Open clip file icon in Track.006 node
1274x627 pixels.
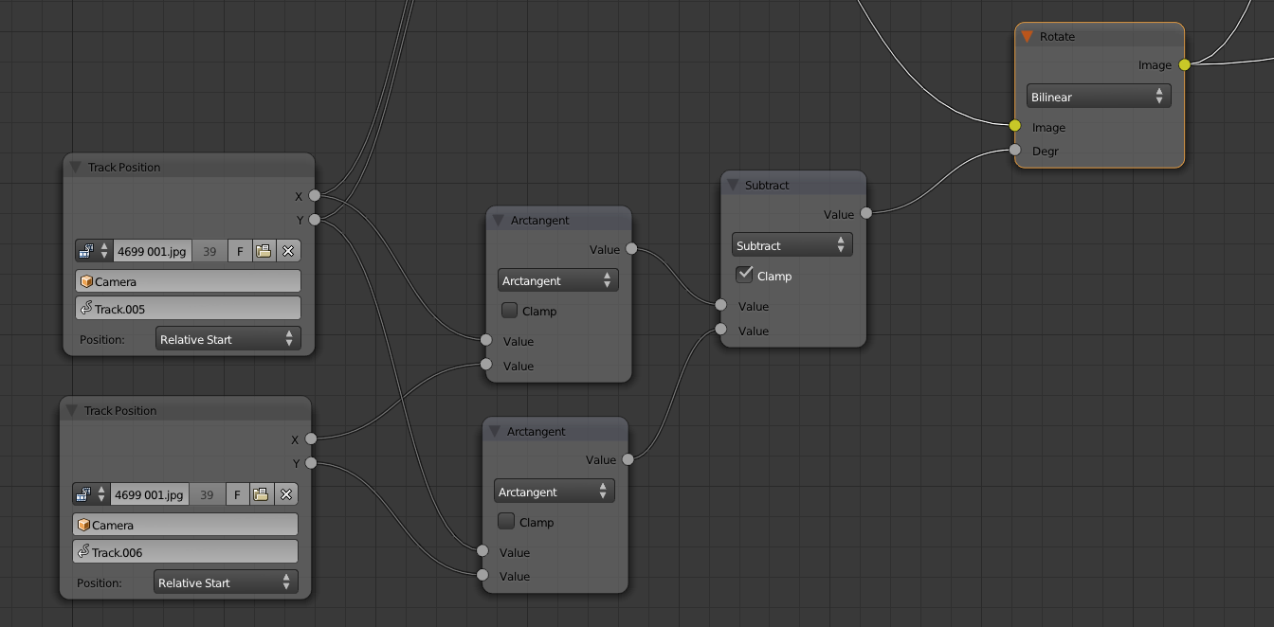coord(262,494)
